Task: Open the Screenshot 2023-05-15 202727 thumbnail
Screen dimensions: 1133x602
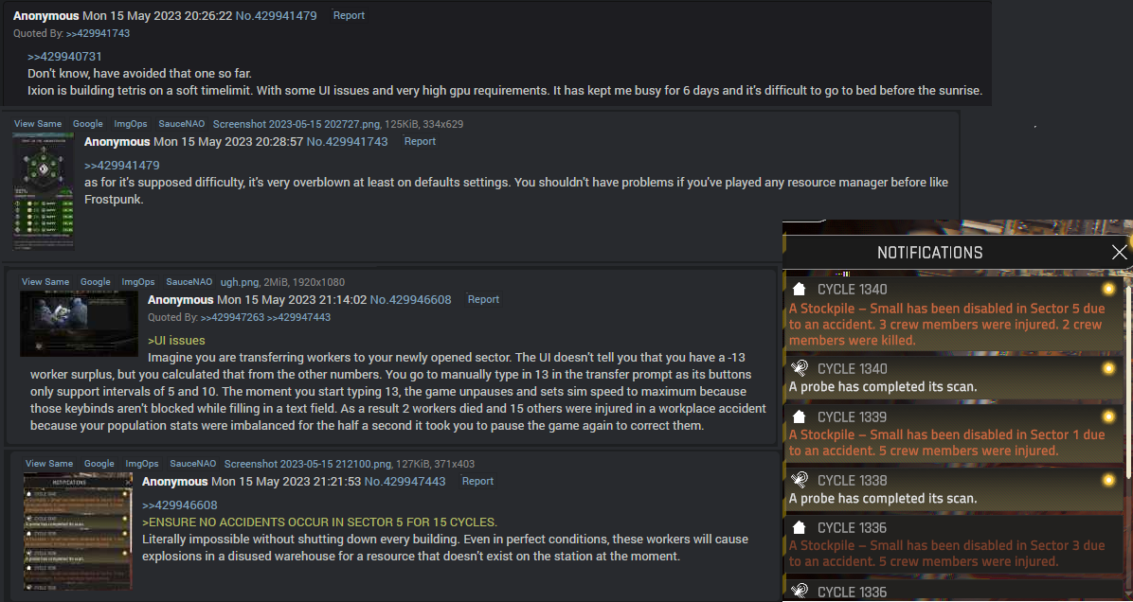Action: (44, 190)
